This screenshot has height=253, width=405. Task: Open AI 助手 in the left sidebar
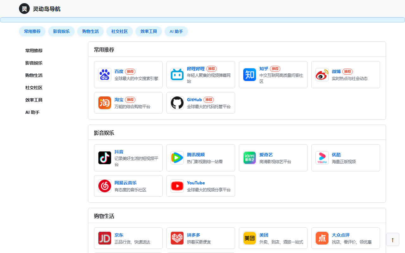(x=32, y=112)
